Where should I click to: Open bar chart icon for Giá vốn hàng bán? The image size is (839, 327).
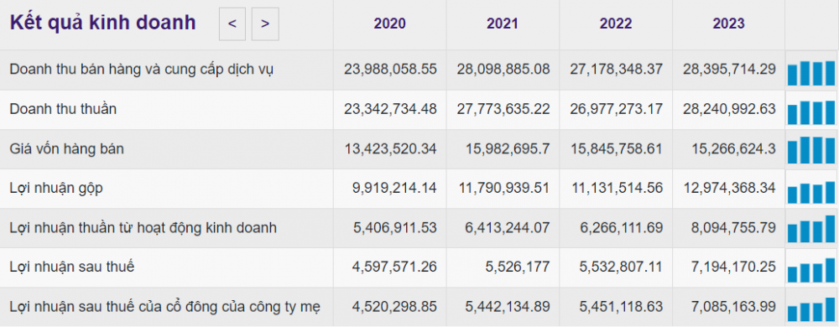coord(810,150)
